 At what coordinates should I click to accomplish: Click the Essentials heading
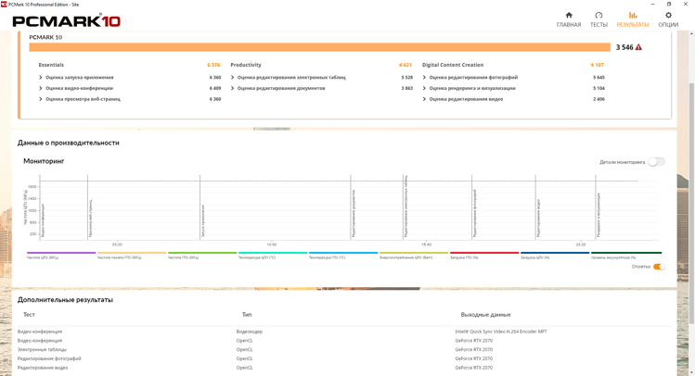(x=51, y=65)
